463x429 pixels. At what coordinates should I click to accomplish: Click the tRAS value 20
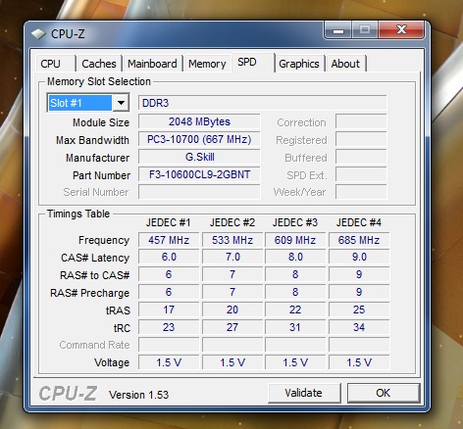point(232,310)
